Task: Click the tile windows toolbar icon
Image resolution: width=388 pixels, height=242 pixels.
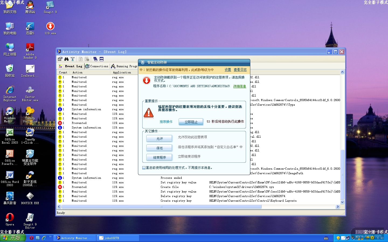Action: coord(102,59)
